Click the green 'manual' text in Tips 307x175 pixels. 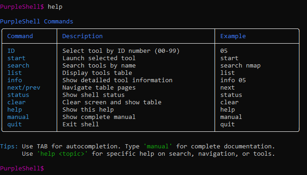pos(157,147)
